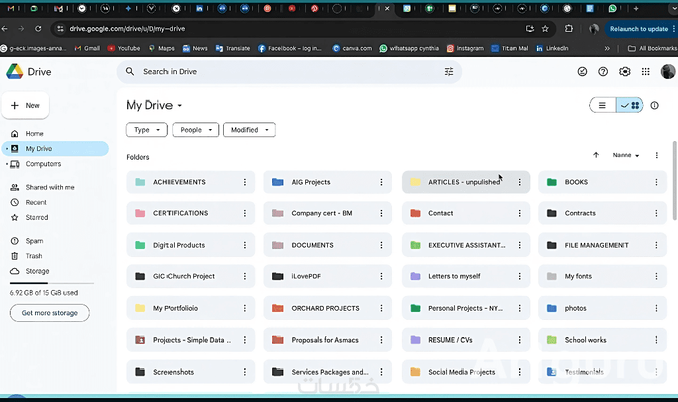Click the storage usage progress bar
The image size is (678, 402).
52,283
